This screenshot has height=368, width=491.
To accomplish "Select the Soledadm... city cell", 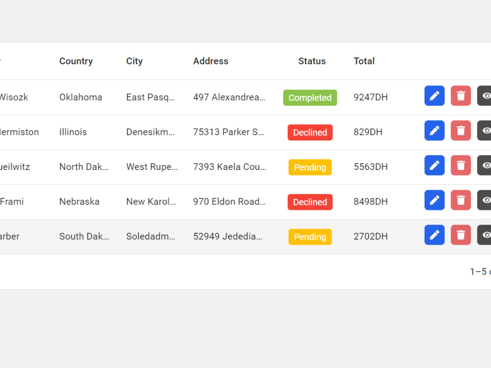I will 151,236.
